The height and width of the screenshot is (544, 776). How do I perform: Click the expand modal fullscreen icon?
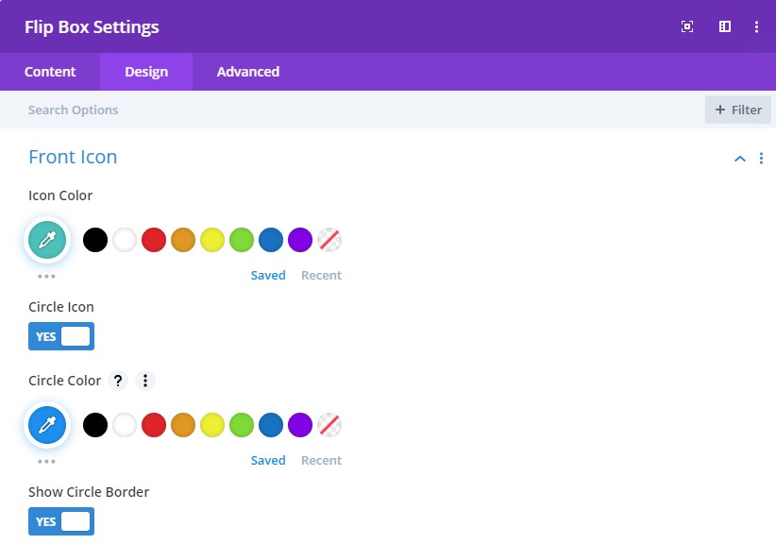coord(687,26)
